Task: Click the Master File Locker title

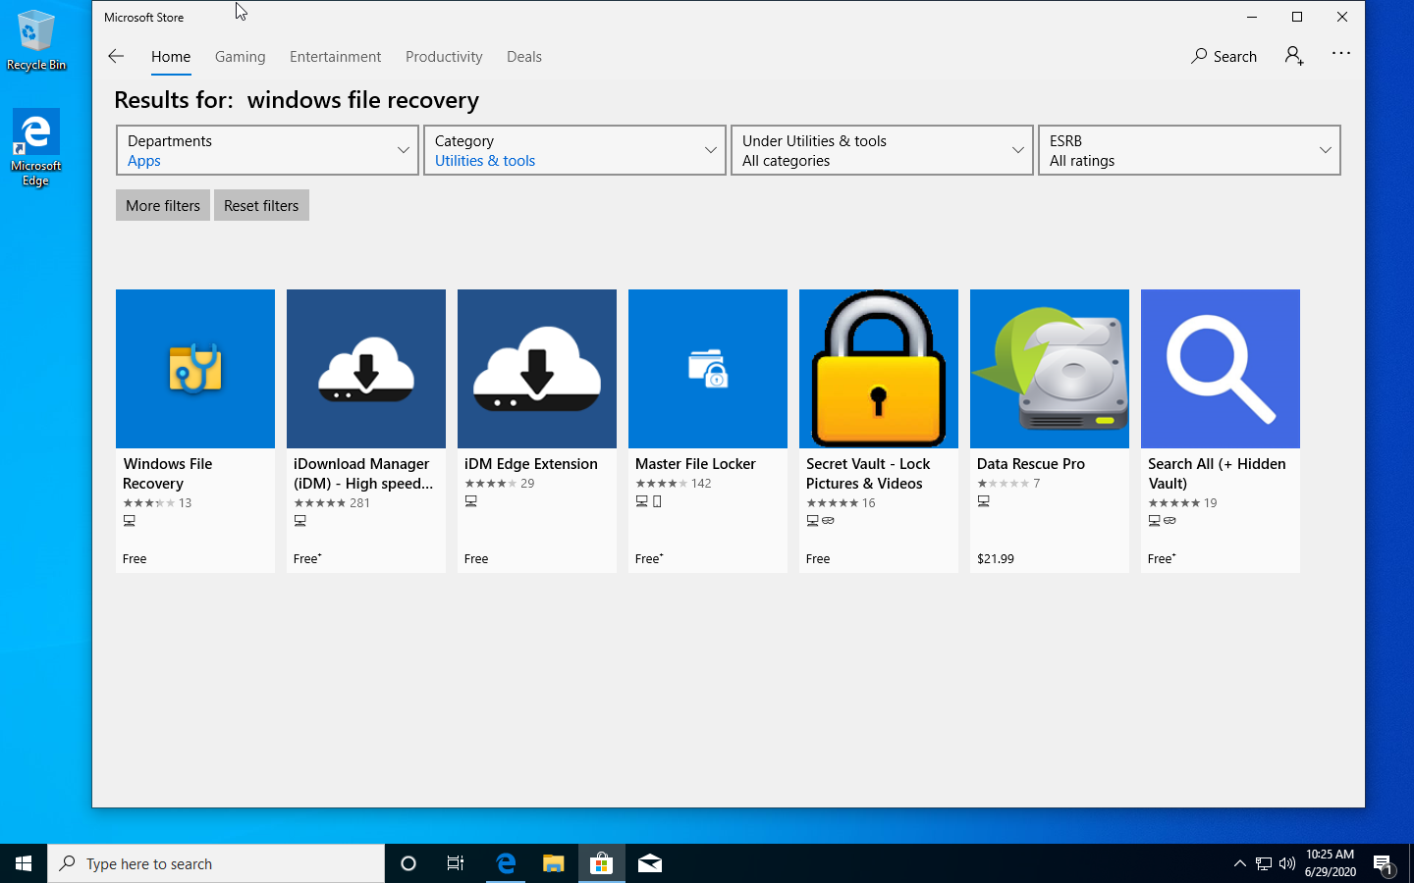Action: click(x=695, y=464)
